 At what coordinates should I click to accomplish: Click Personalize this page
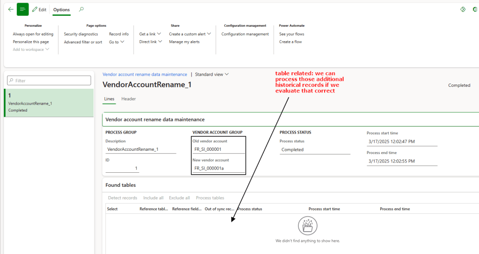click(x=31, y=42)
